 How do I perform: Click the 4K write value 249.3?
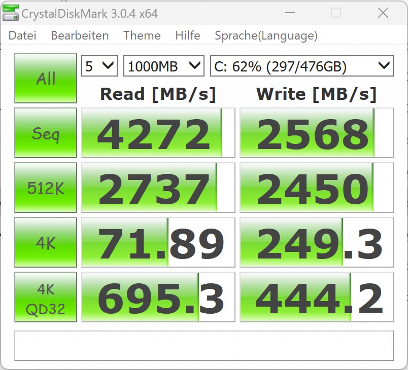[317, 242]
